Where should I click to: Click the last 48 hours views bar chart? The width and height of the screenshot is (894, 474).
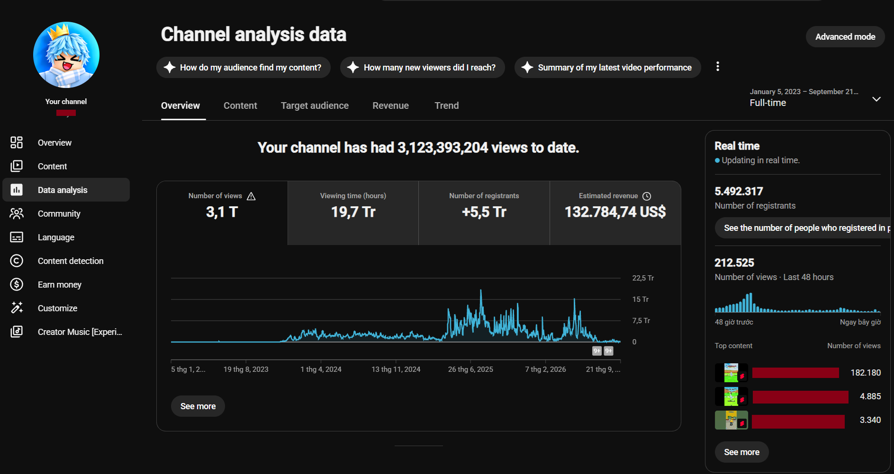pos(798,303)
